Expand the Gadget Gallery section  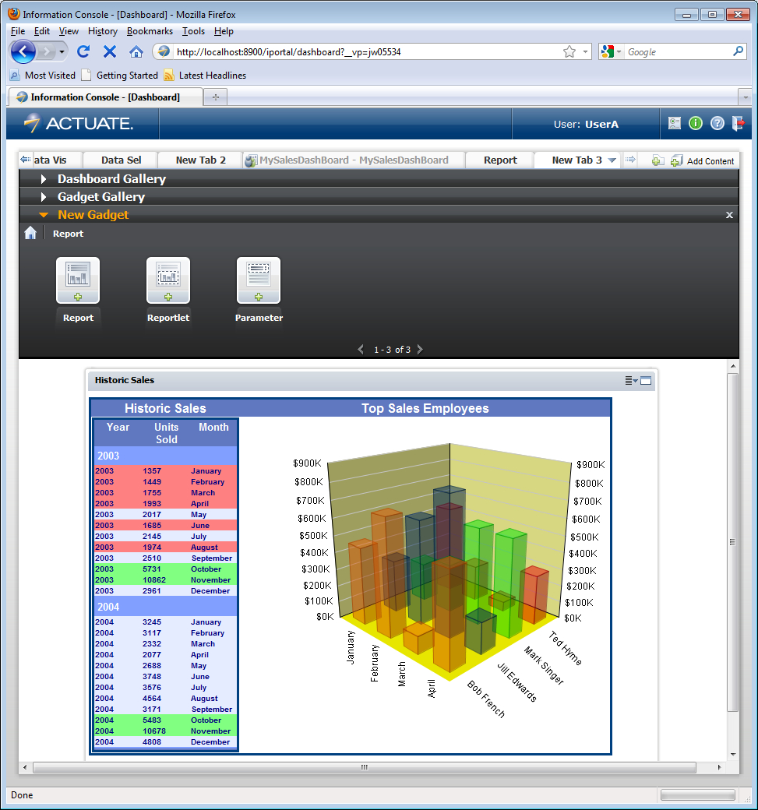point(44,197)
